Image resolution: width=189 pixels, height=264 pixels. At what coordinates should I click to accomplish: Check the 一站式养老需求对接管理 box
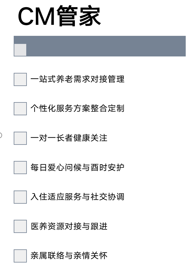click(20, 79)
